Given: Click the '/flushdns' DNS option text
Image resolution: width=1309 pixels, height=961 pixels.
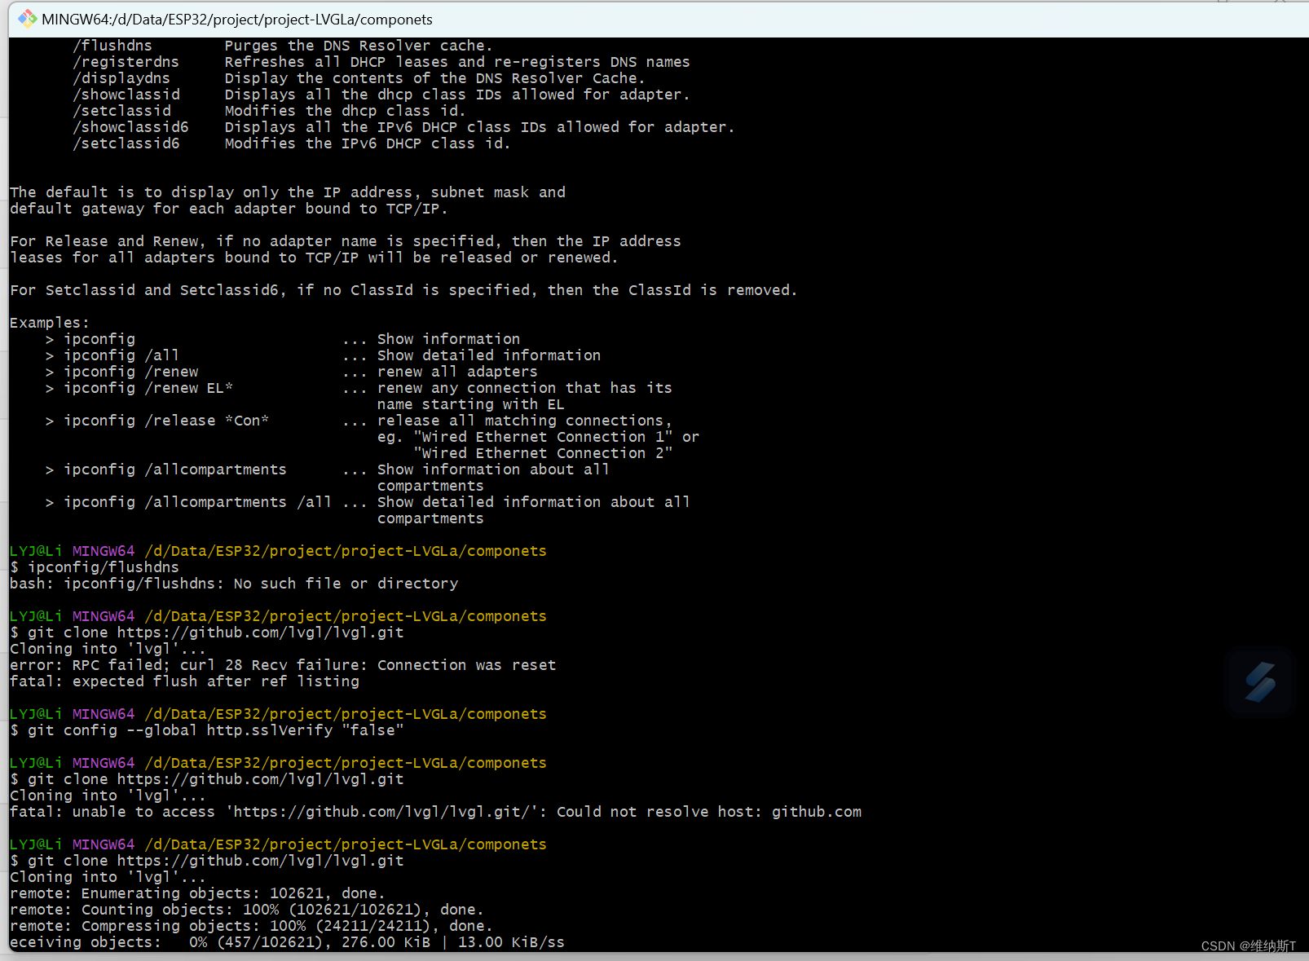Looking at the screenshot, I should [112, 45].
